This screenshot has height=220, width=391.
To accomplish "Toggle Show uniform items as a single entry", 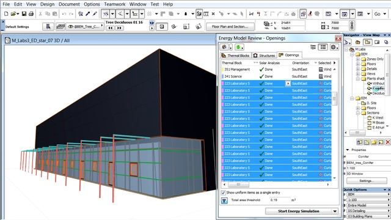I will coord(224,193).
